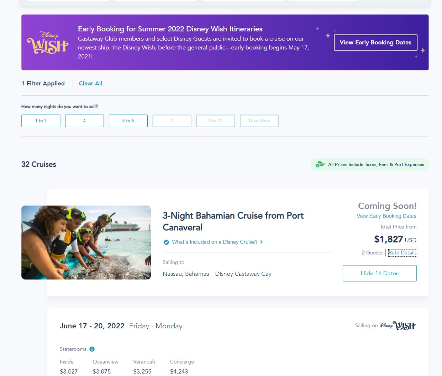442x376 pixels.
Task: Open the Rate Details link
Action: [402, 253]
